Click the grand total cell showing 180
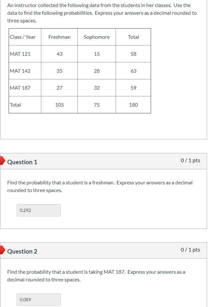Screen dimensions: 208x307 [133, 105]
